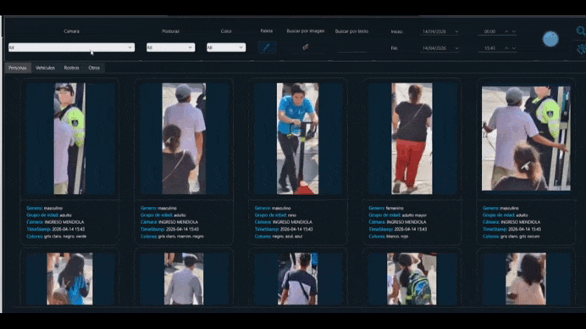The width and height of the screenshot is (586, 329).
Task: Open thumbnail of man in gray cap from behind
Action: (x=184, y=138)
